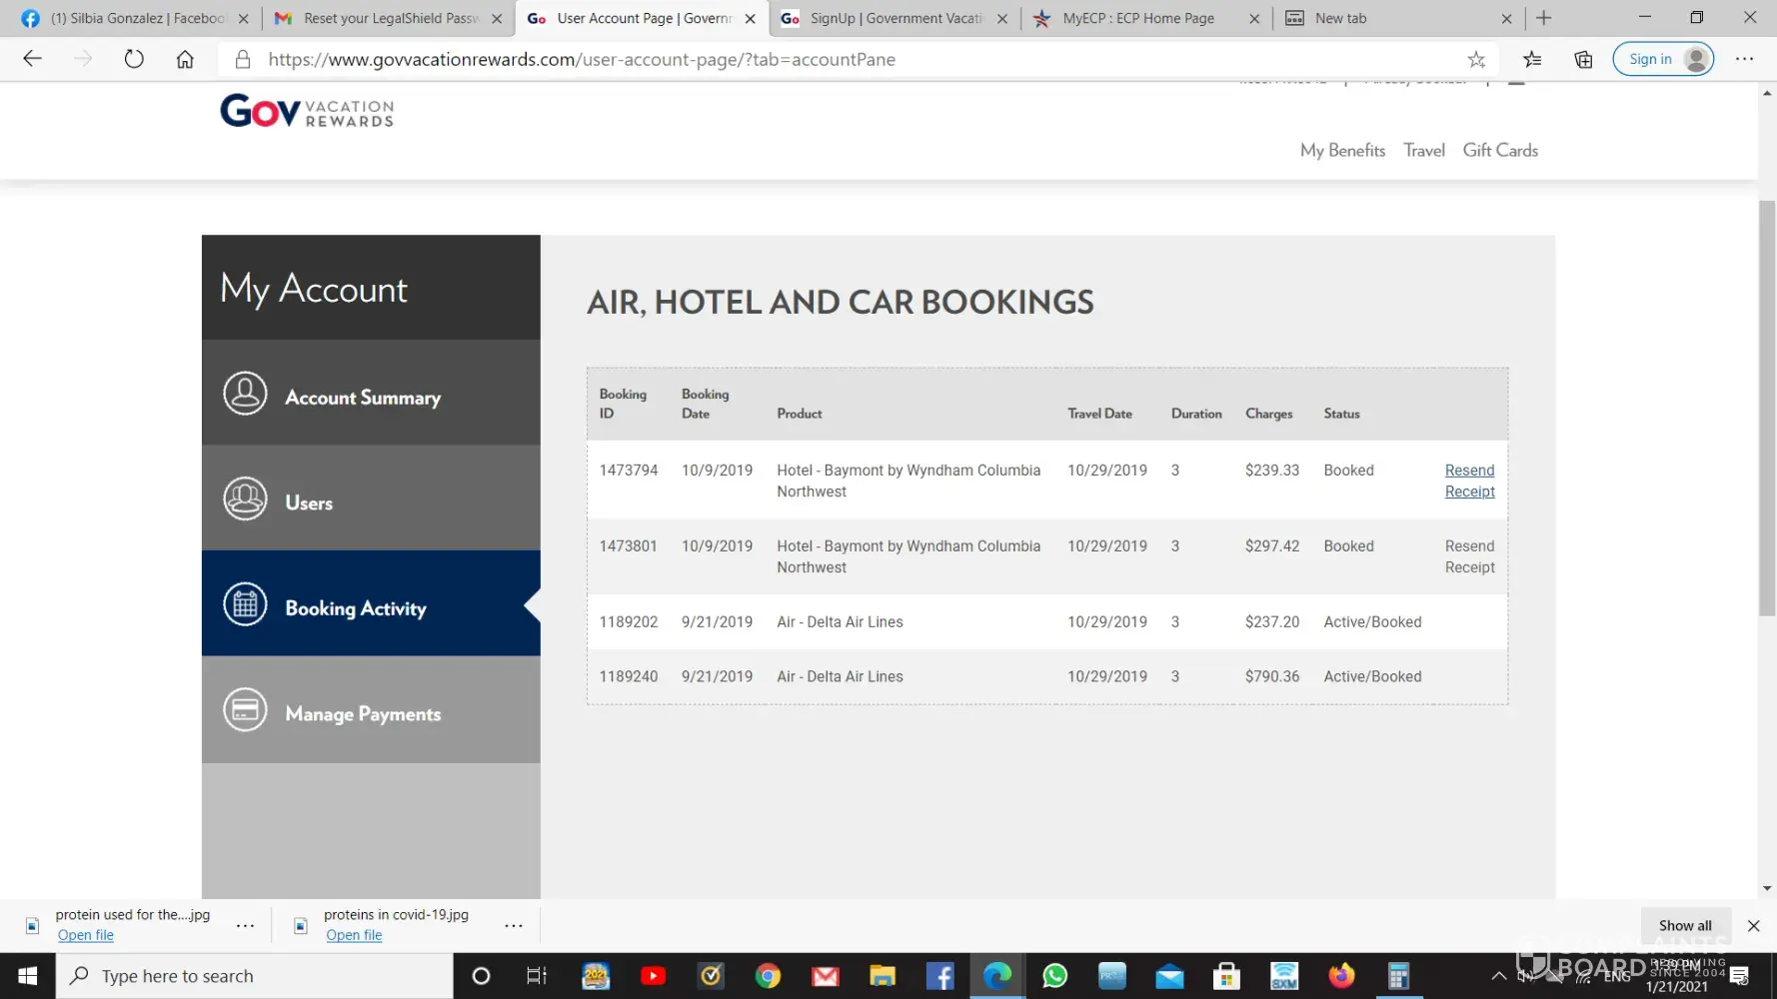Open WhatsApp from the taskbar
This screenshot has width=1777, height=999.
[x=1054, y=976]
